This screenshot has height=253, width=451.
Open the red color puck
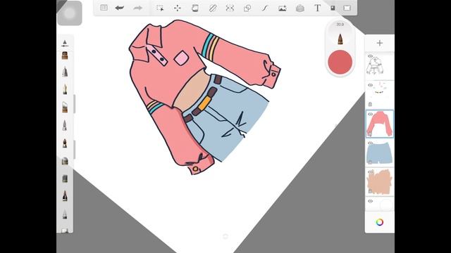tap(340, 63)
